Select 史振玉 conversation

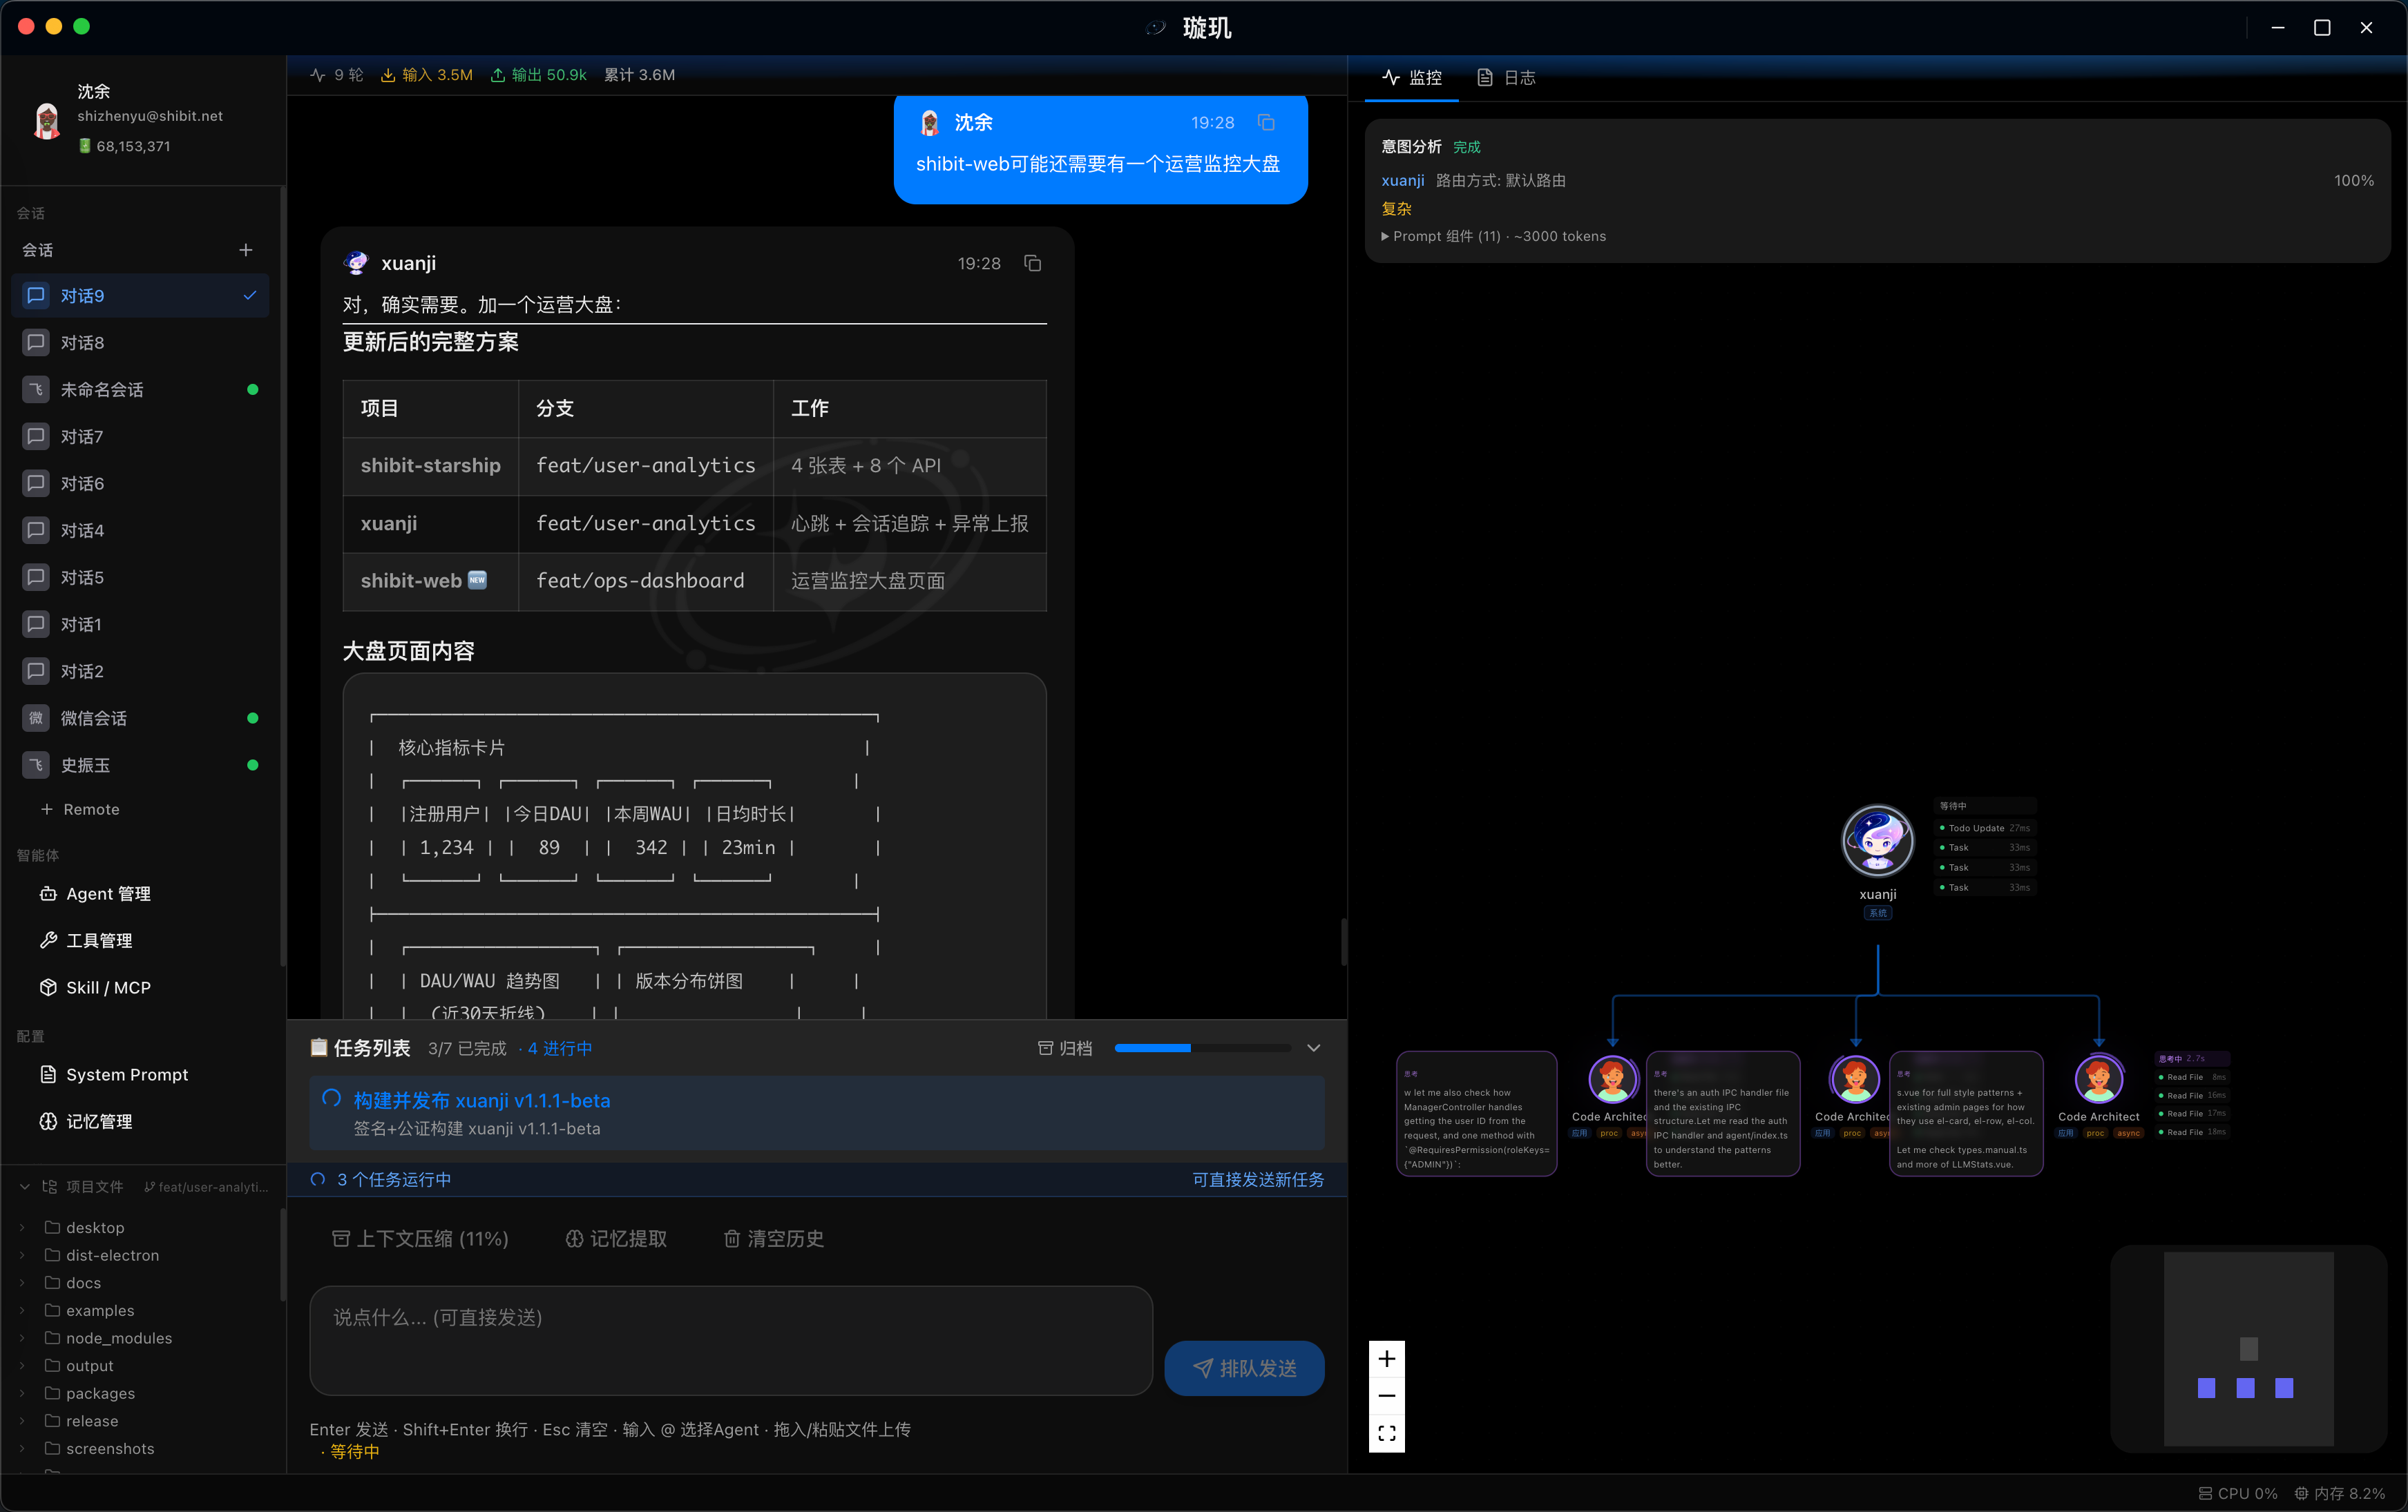pos(141,766)
